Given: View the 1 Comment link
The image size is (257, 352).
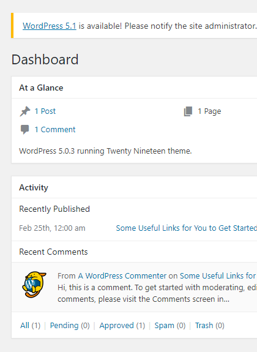Looking at the screenshot, I should coord(55,130).
